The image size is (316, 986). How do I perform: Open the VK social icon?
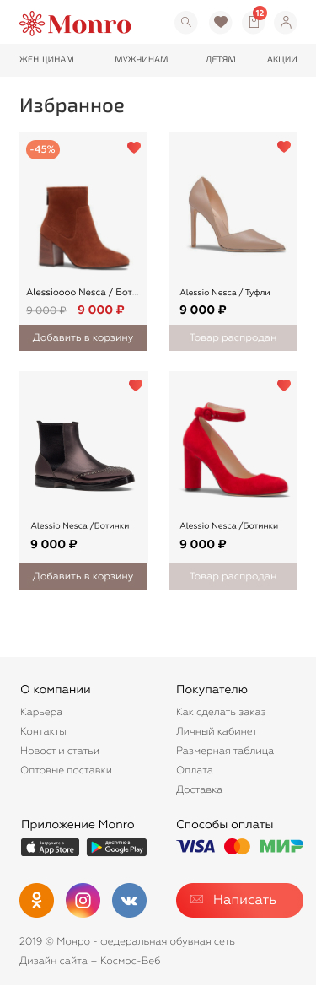pyautogui.click(x=130, y=900)
